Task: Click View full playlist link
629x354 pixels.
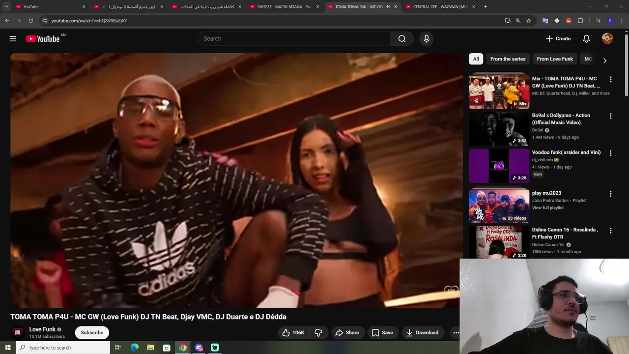Action: (547, 208)
